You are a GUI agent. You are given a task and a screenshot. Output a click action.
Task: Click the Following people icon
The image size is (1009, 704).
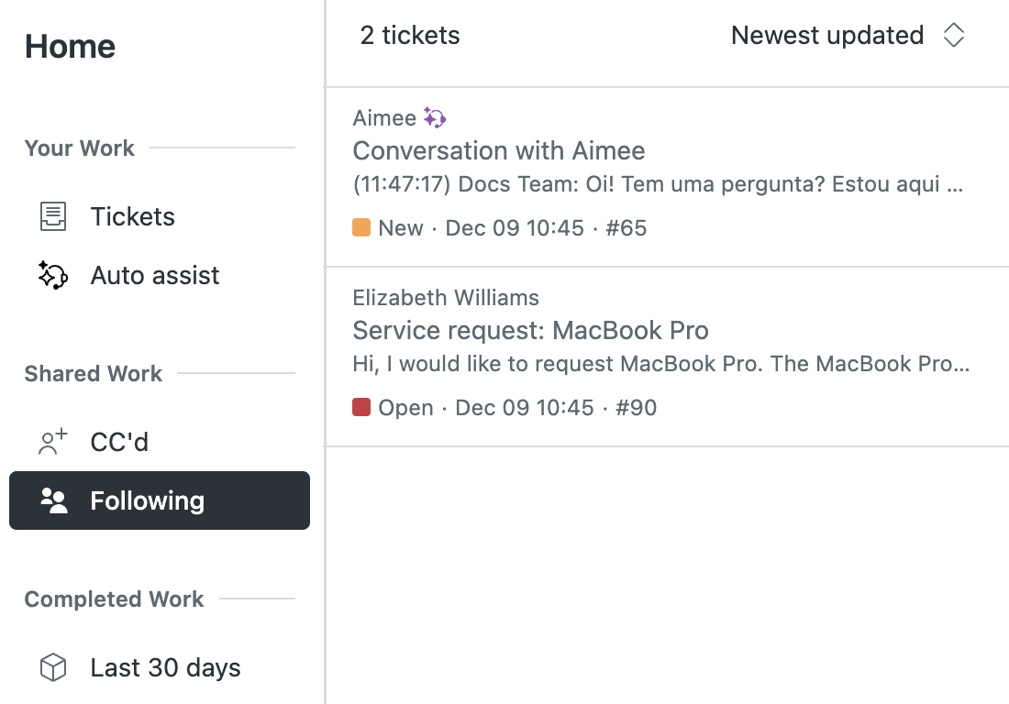pyautogui.click(x=54, y=501)
